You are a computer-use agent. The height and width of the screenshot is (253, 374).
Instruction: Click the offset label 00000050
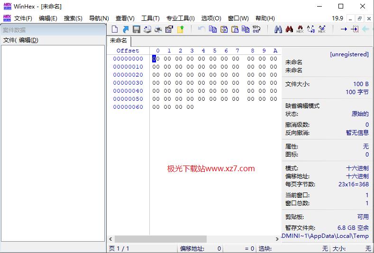pyautogui.click(x=128, y=99)
